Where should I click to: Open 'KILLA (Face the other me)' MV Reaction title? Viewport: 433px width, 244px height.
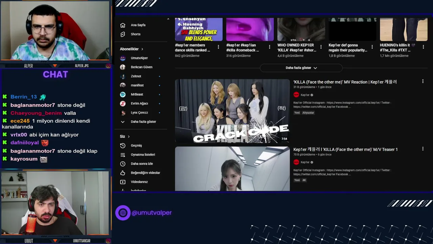click(345, 82)
